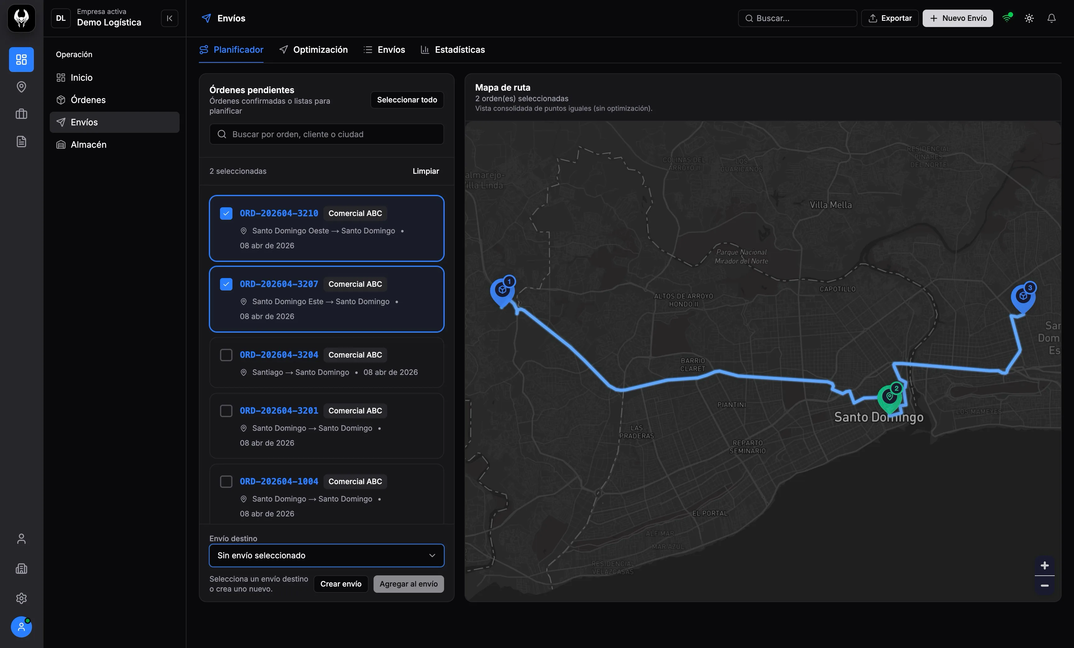Click the '2 seleccionadas' label
Screen dimensions: 1074x648
tap(237, 171)
